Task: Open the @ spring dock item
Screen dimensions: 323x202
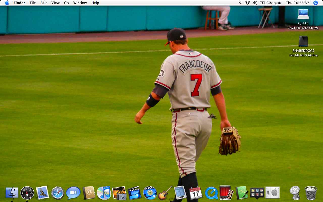Action: click(x=294, y=193)
